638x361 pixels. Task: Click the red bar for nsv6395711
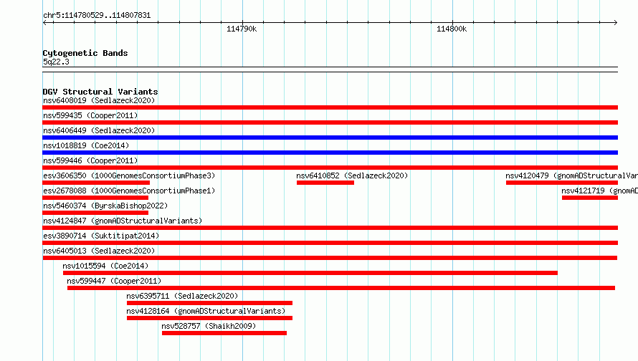click(x=209, y=303)
